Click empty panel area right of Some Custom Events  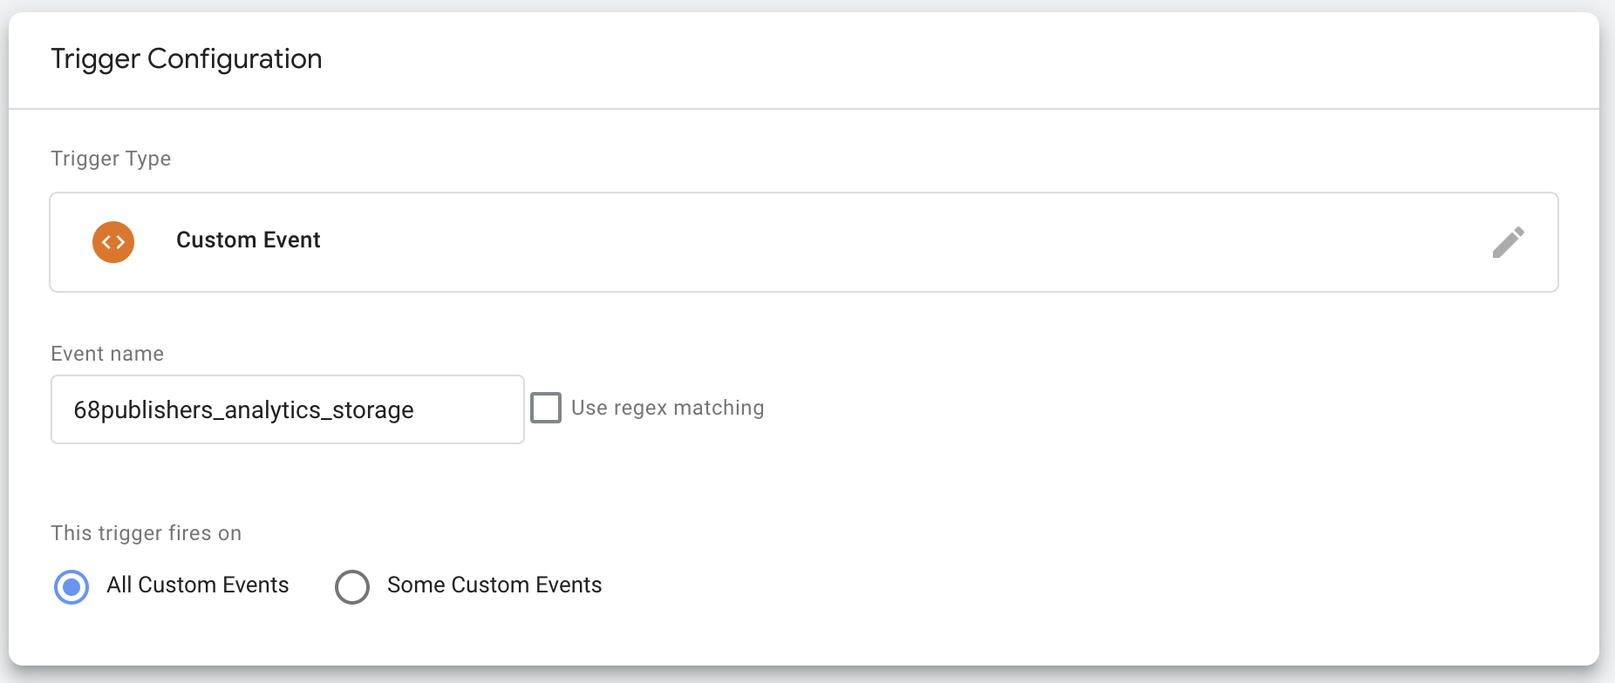point(1046,585)
